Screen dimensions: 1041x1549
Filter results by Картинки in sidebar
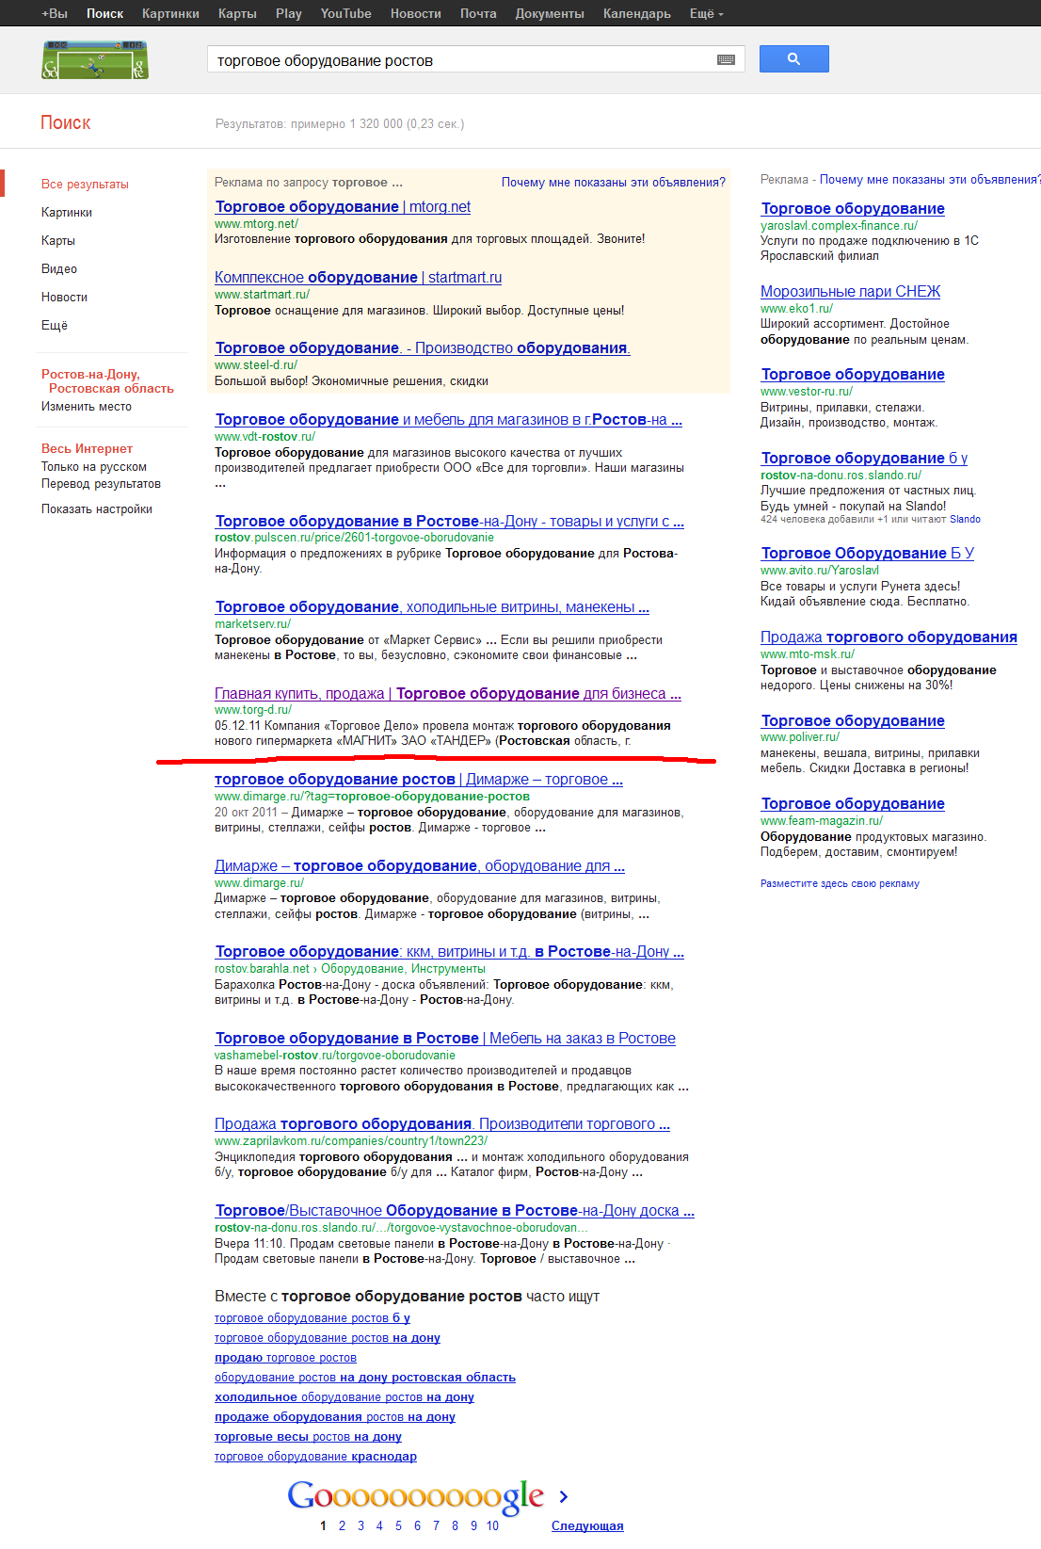click(x=67, y=213)
